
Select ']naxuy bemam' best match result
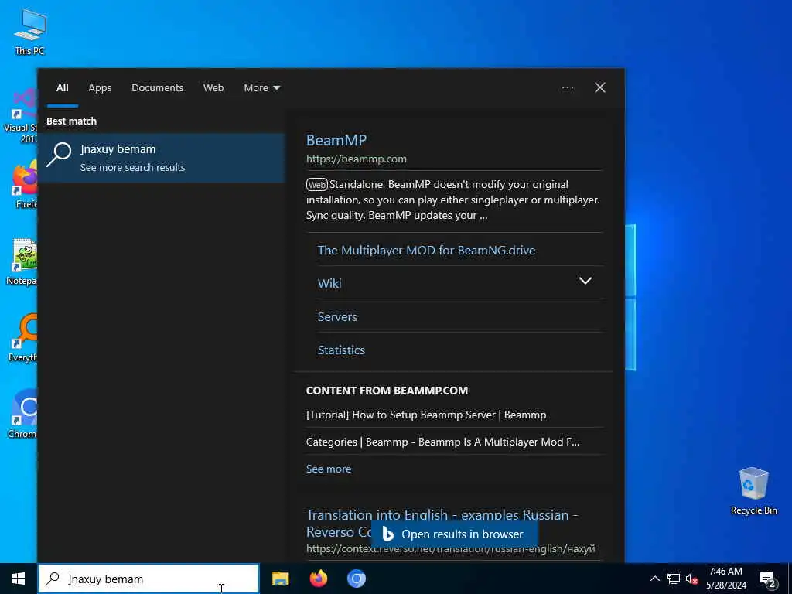click(162, 158)
